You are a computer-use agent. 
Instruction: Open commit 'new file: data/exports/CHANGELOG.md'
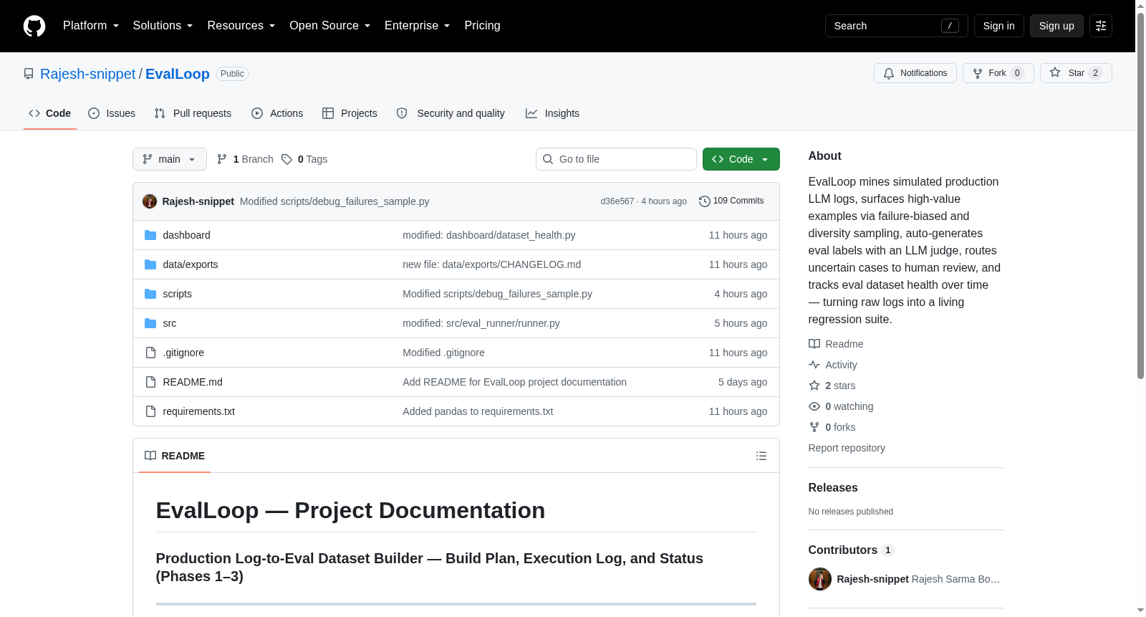[x=491, y=264]
